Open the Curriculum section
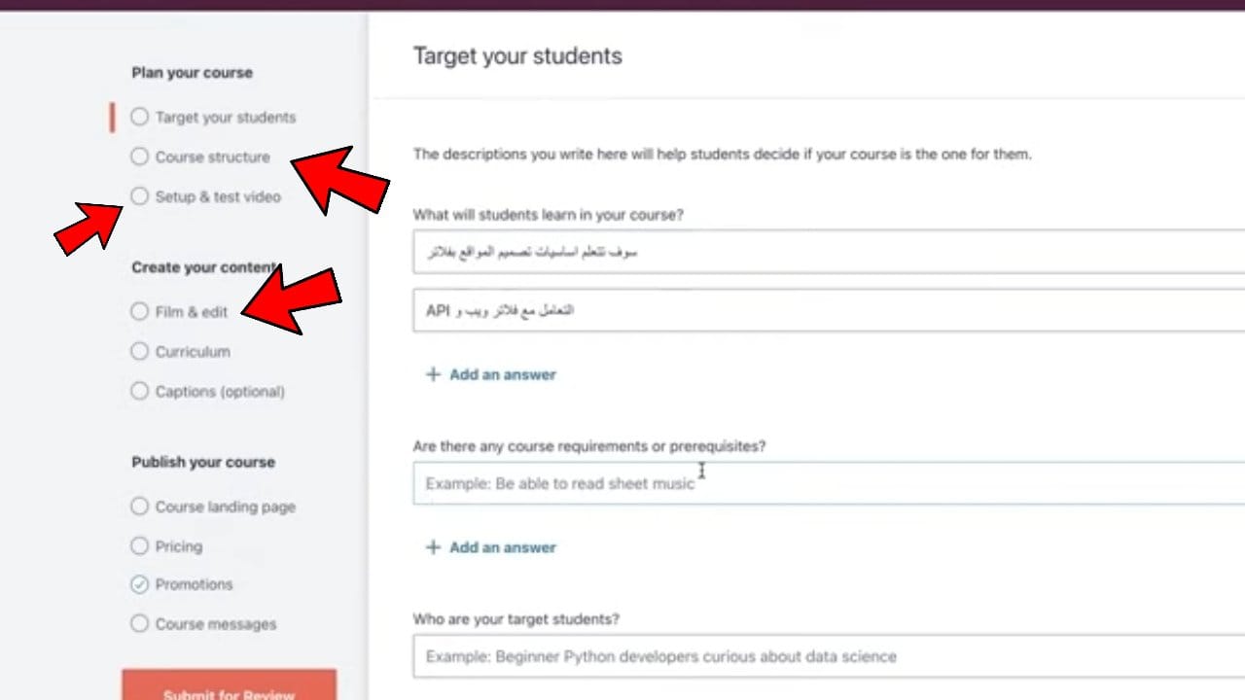Image resolution: width=1245 pixels, height=700 pixels. pos(193,352)
